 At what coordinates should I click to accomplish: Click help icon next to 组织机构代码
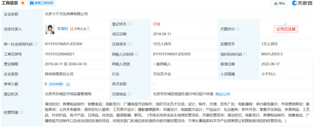tap(245, 54)
